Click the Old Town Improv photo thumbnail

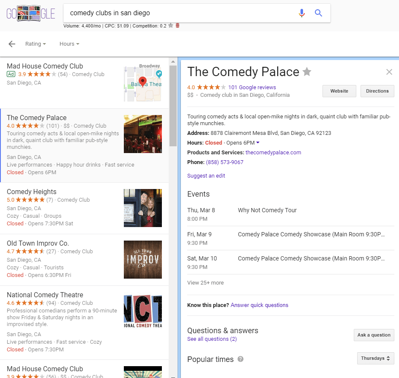point(142,259)
